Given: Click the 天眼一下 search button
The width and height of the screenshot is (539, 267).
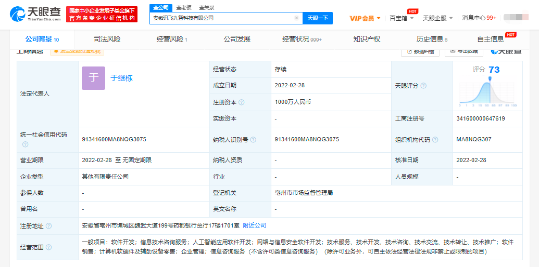Looking at the screenshot, I should tap(318, 18).
